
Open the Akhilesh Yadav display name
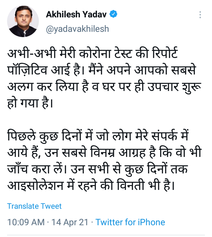tap(76, 14)
